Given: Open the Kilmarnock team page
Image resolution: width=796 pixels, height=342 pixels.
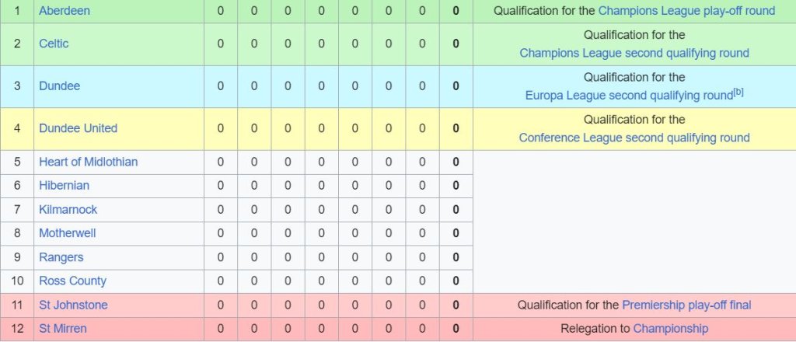Looking at the screenshot, I should pos(68,210).
